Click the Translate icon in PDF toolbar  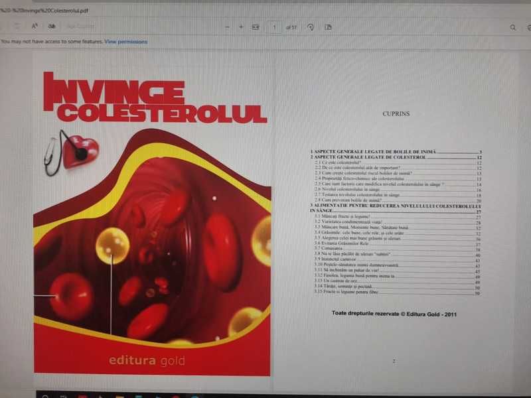click(52, 26)
